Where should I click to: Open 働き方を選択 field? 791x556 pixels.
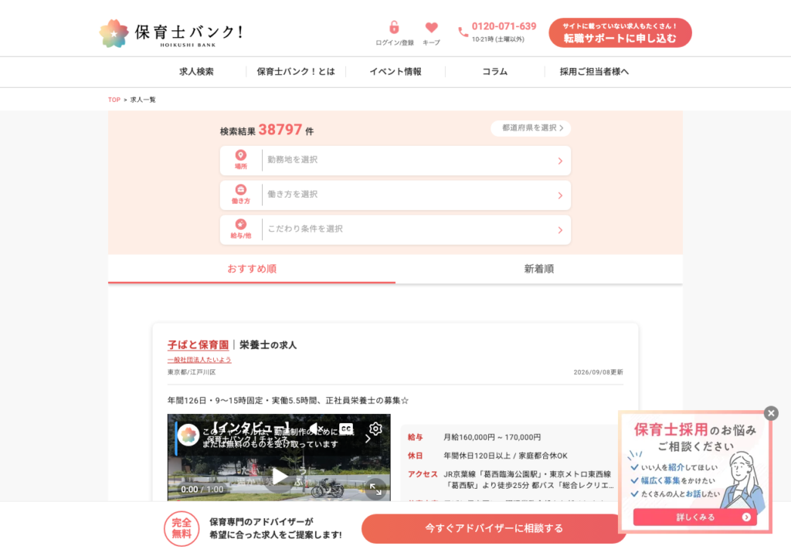[395, 195]
